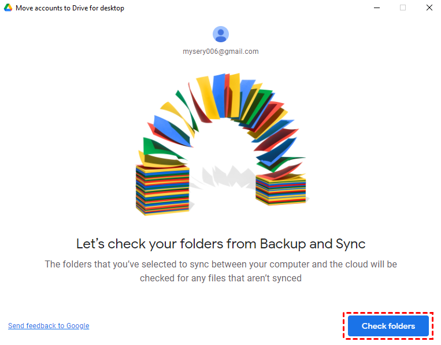The image size is (441, 345).
Task: Select the mysery006@gmail.com email address
Action: click(x=221, y=52)
